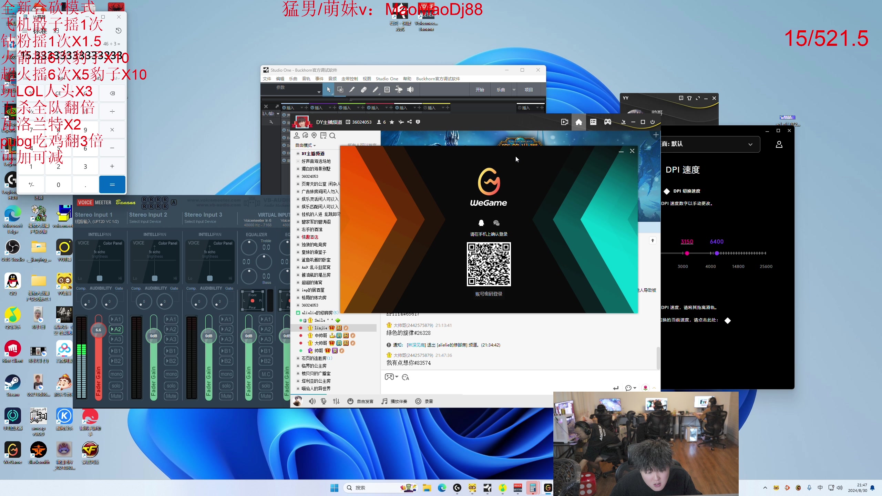Mute Stereo Input 1 in Voicemeeter

(116, 396)
